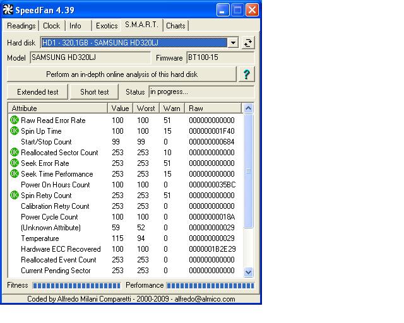Viewport: 404px width, 323px height.
Task: Select the Power Cycle Count row
Action: (x=126, y=217)
